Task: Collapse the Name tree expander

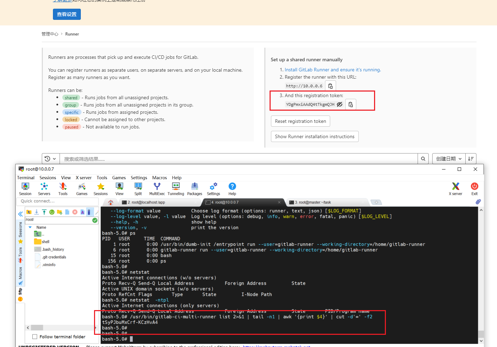Action: click(30, 227)
